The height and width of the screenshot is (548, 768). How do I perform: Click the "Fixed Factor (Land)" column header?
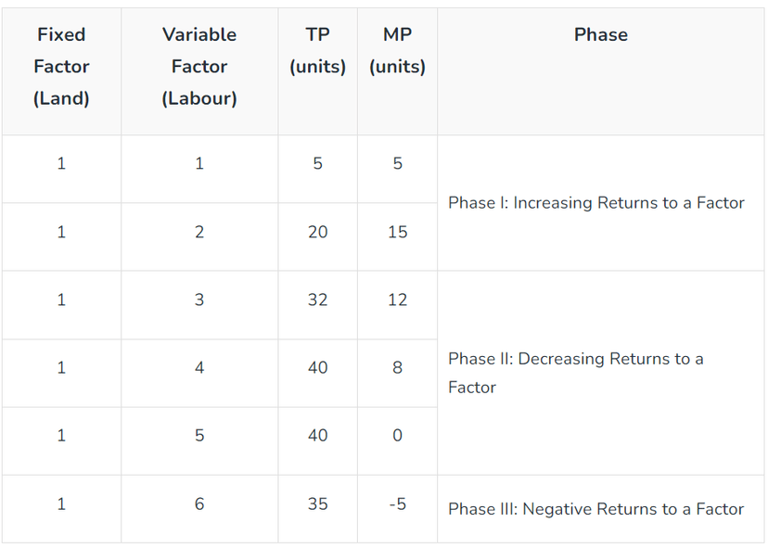pyautogui.click(x=61, y=67)
